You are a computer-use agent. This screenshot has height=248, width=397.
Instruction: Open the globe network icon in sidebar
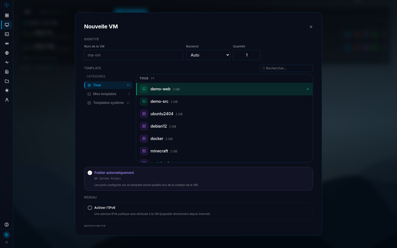coord(7,53)
